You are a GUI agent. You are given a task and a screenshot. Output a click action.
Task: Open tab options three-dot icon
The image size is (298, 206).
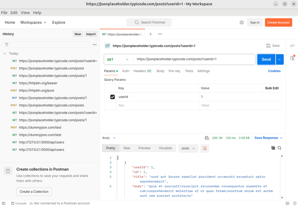point(160,34)
